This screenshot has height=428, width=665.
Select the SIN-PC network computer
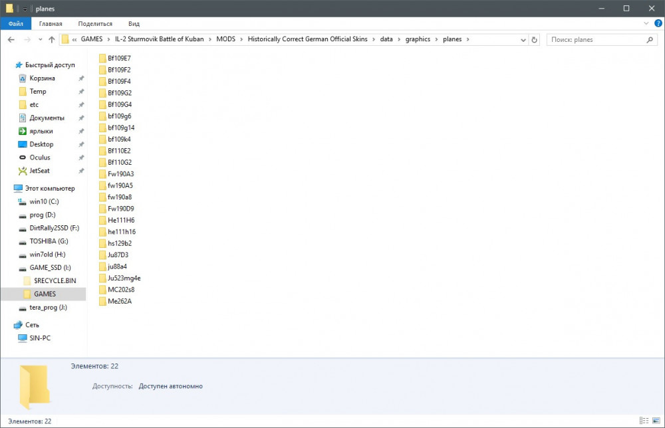40,338
